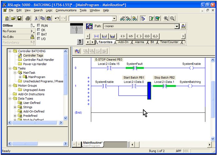218x155 pixels.
Task: Switch to the Timer/Counter instruction tab
Action: coord(169,42)
